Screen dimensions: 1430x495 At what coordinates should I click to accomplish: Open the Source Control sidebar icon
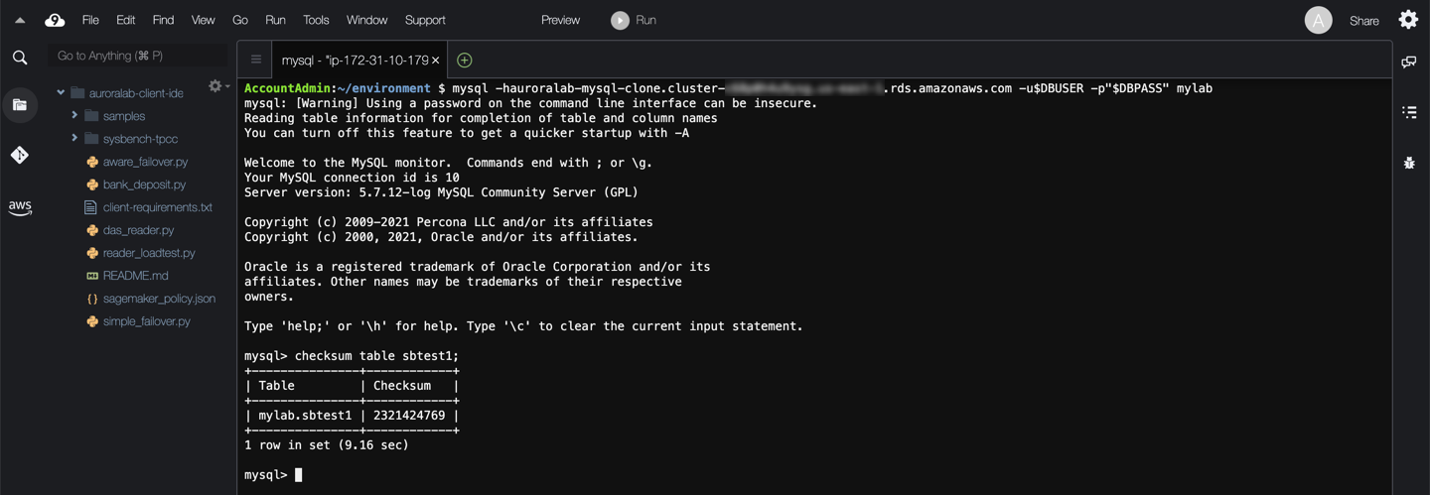(x=20, y=155)
